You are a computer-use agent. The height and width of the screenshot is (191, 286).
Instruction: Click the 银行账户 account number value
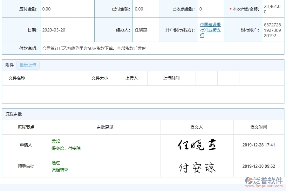(x=272, y=30)
